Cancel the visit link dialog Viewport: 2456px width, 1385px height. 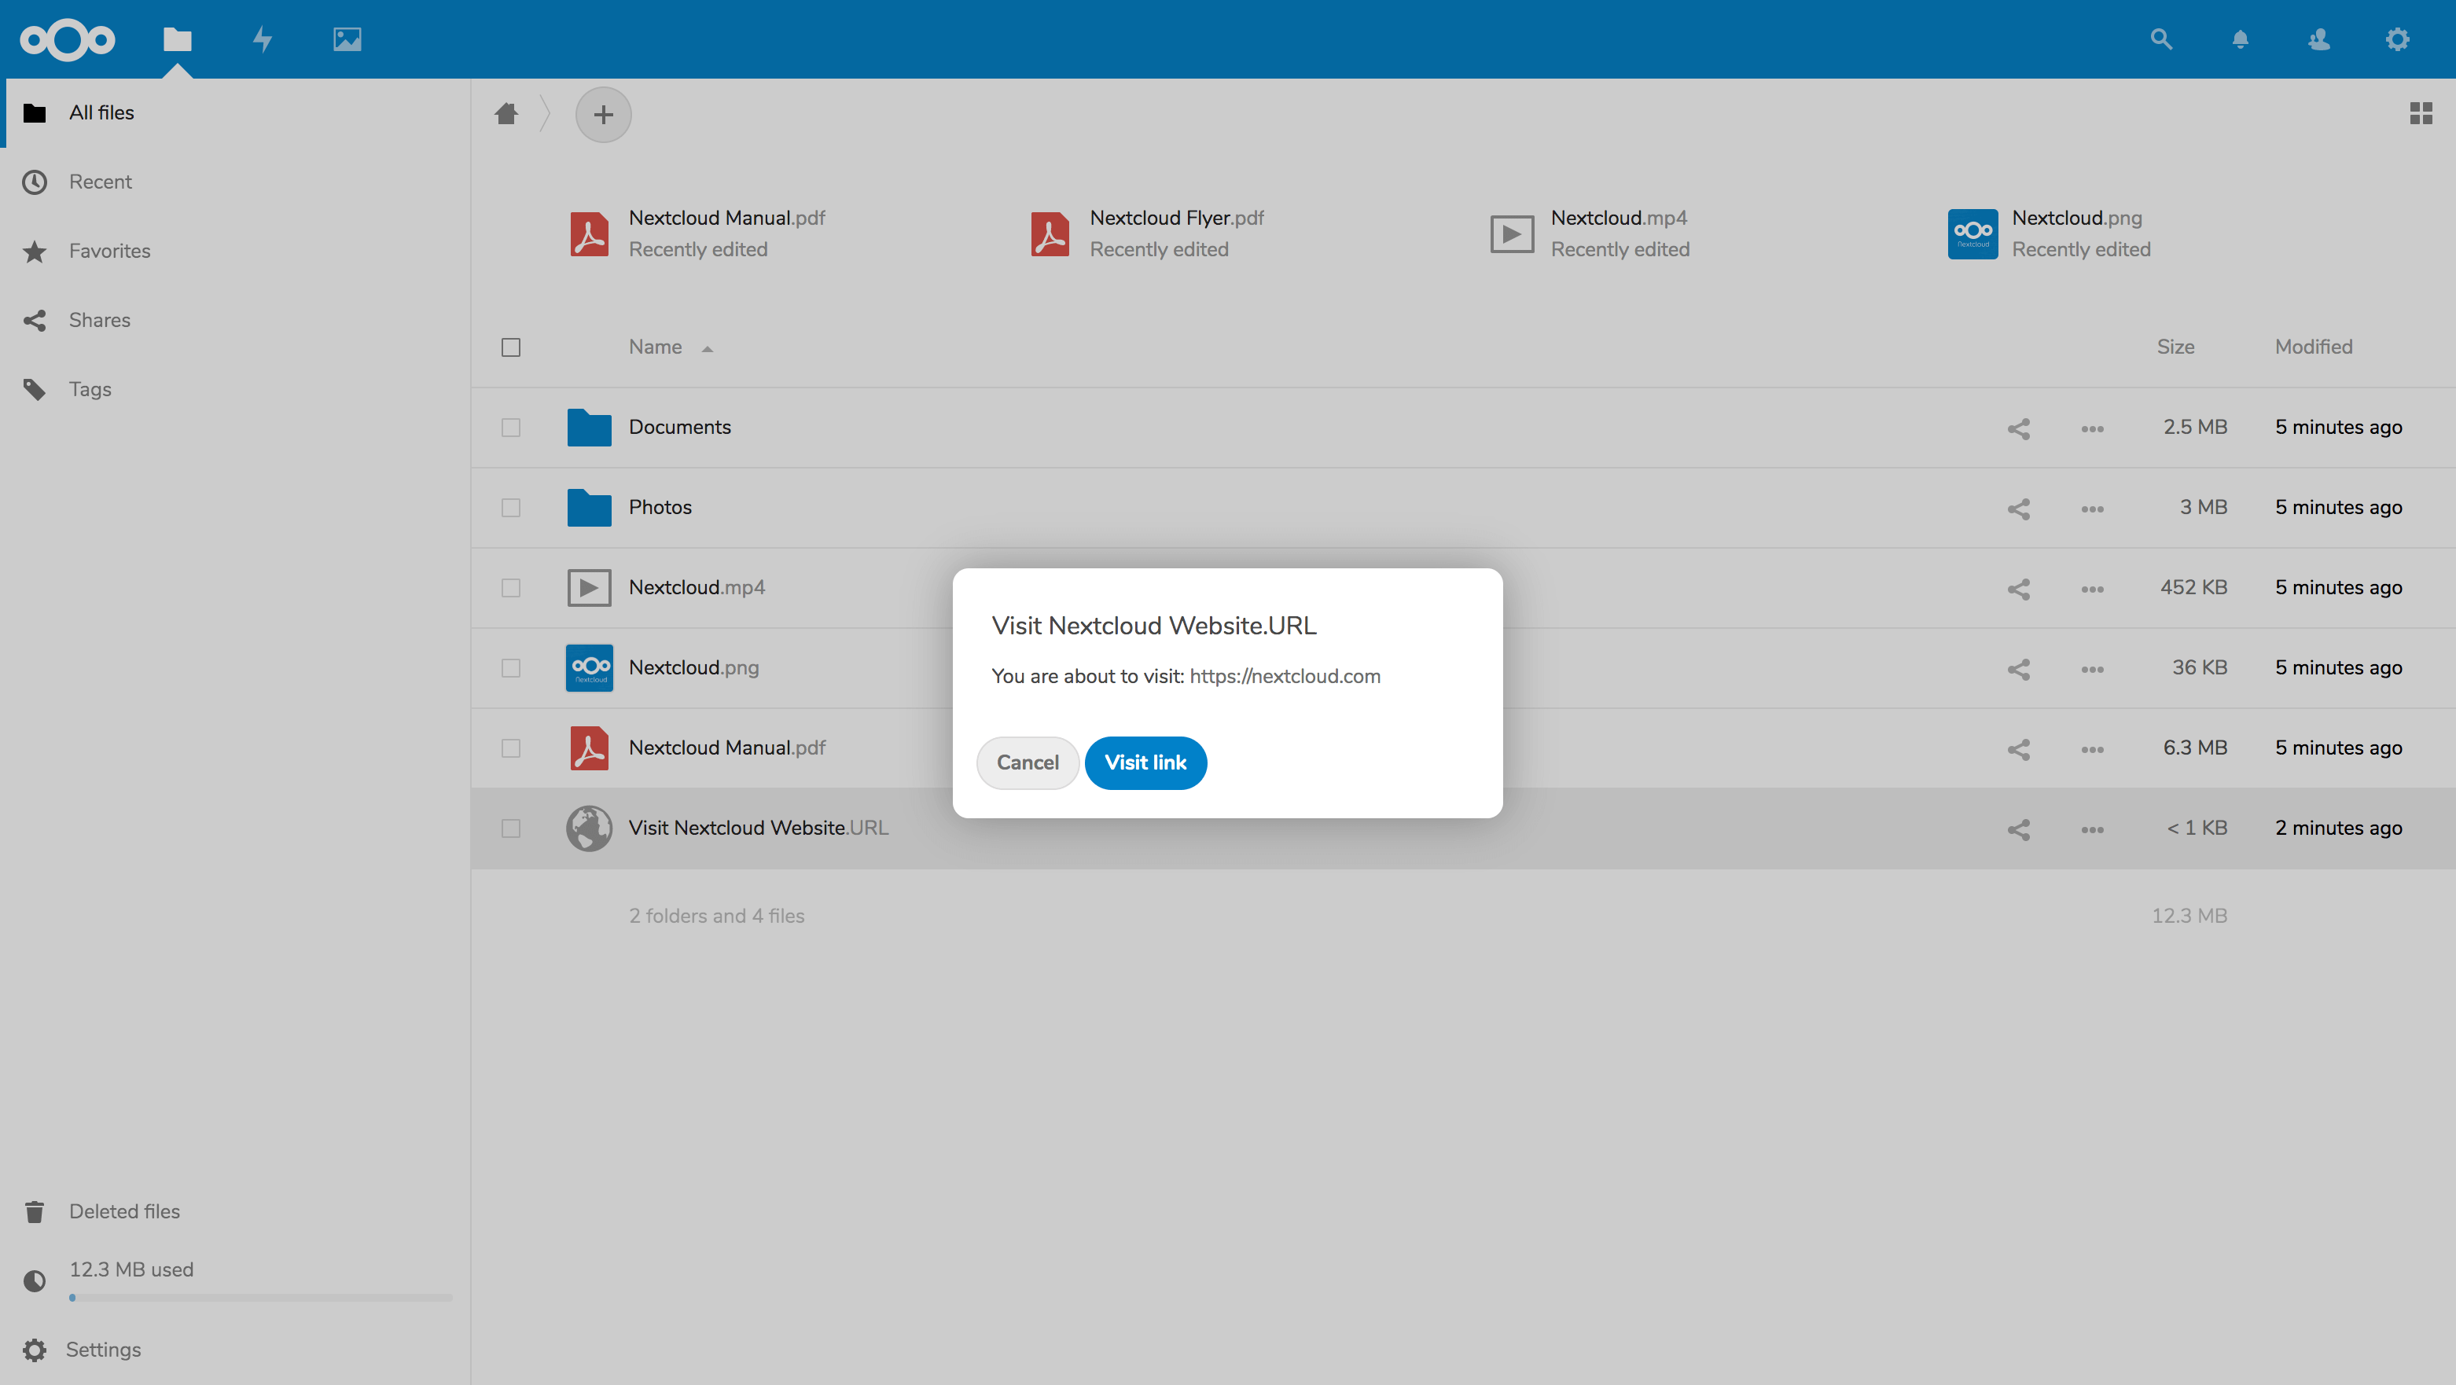(1027, 762)
